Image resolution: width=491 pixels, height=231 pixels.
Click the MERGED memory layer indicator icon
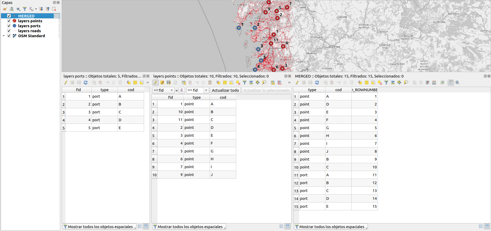coord(56,16)
